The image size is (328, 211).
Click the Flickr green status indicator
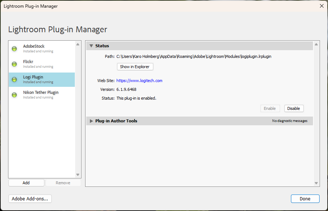point(14,64)
